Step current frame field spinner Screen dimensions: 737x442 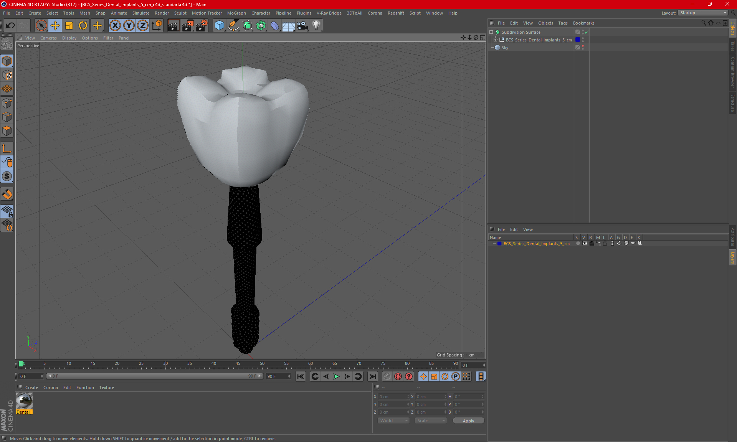pyautogui.click(x=484, y=365)
